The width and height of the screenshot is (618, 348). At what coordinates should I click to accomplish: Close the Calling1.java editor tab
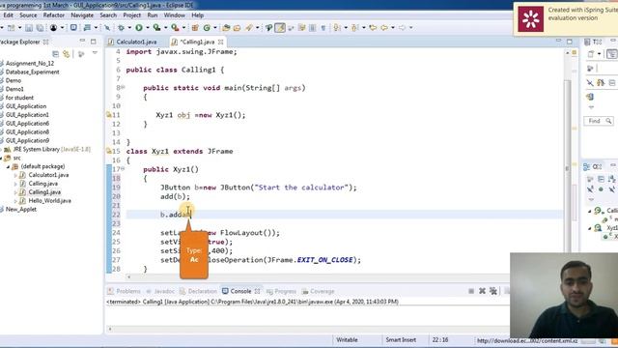tap(221, 42)
